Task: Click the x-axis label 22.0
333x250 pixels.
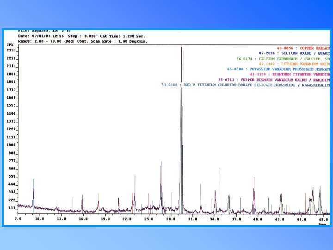Action: click(x=127, y=219)
